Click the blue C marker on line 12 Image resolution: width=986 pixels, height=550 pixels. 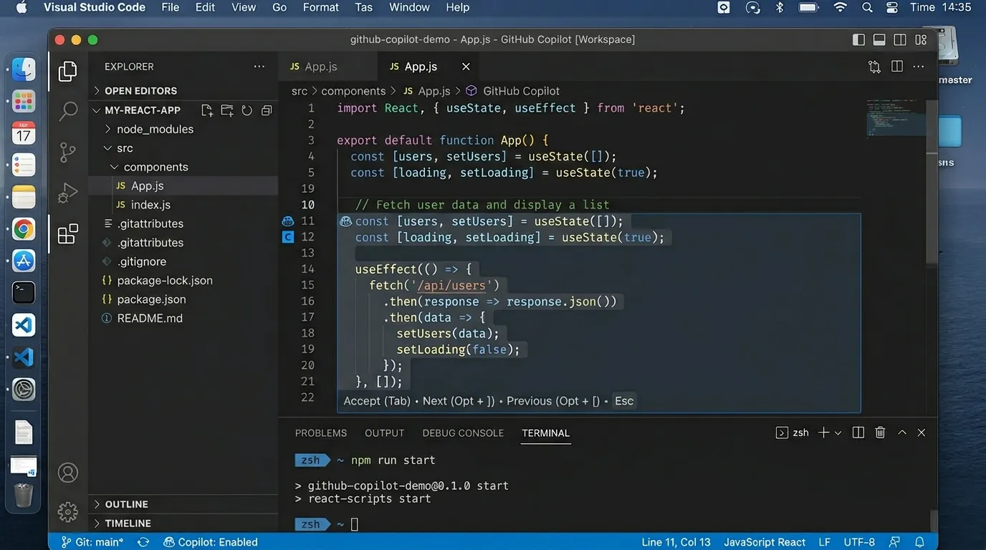click(288, 237)
